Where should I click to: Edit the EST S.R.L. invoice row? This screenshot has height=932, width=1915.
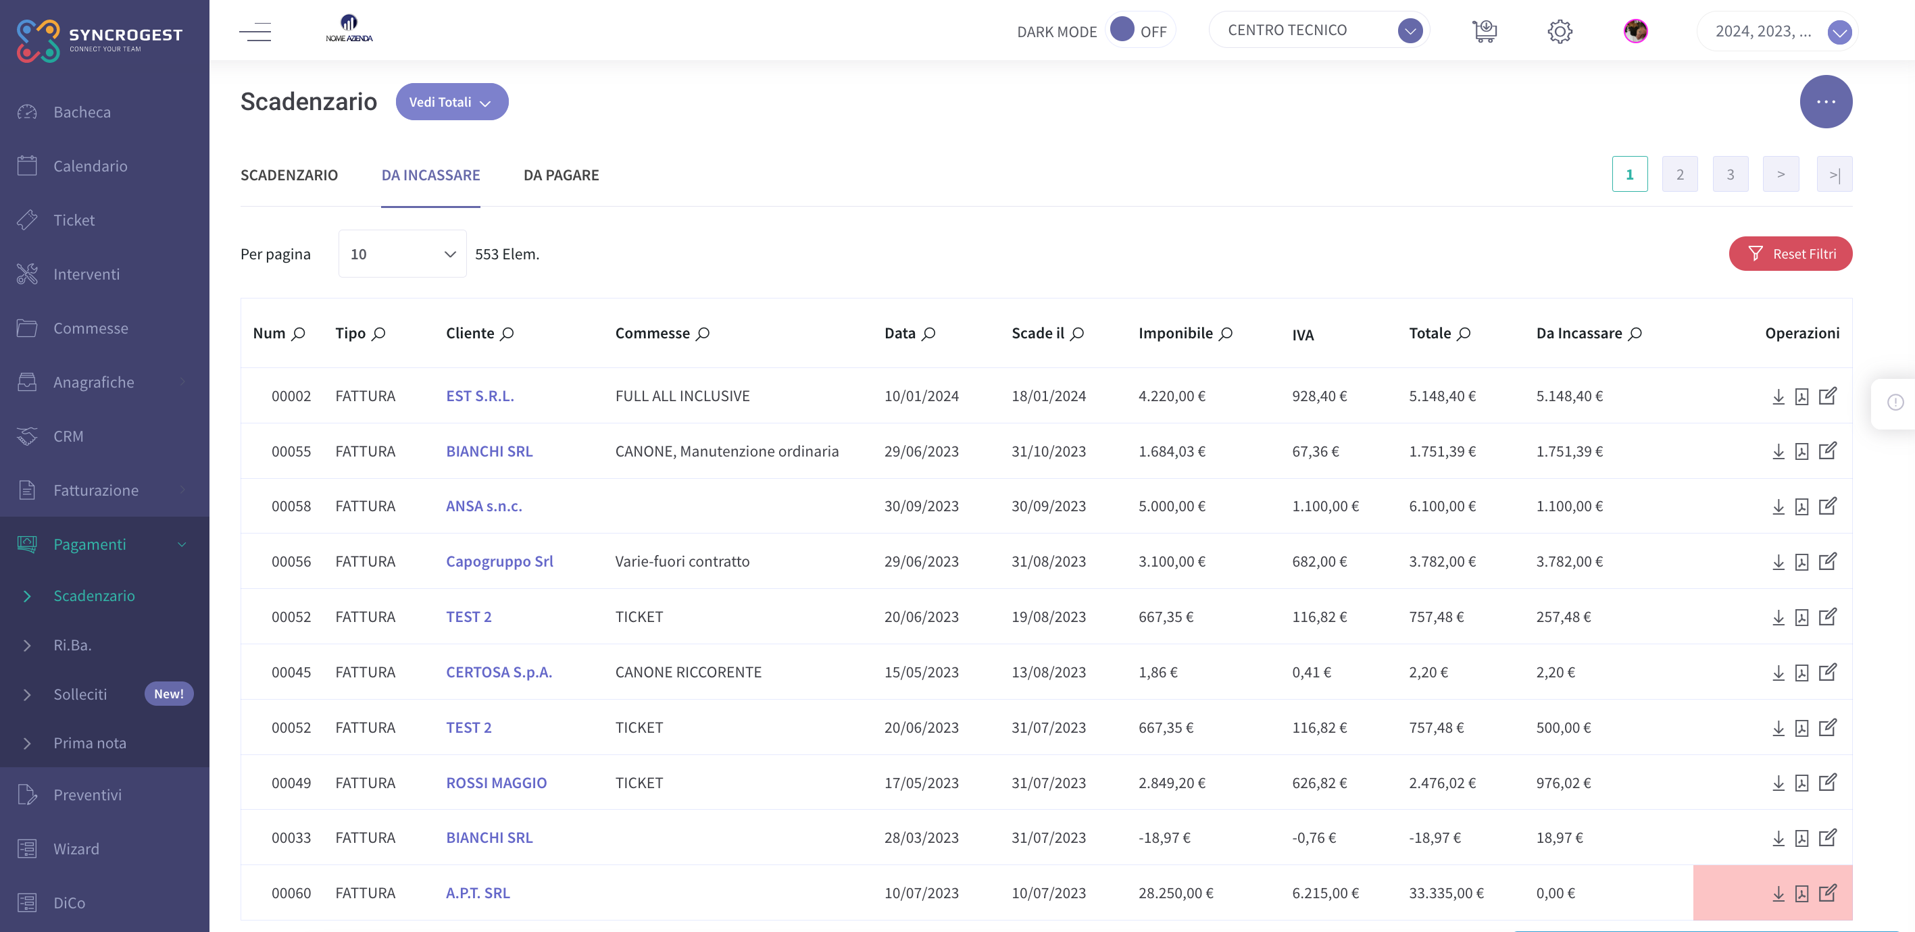(1827, 395)
